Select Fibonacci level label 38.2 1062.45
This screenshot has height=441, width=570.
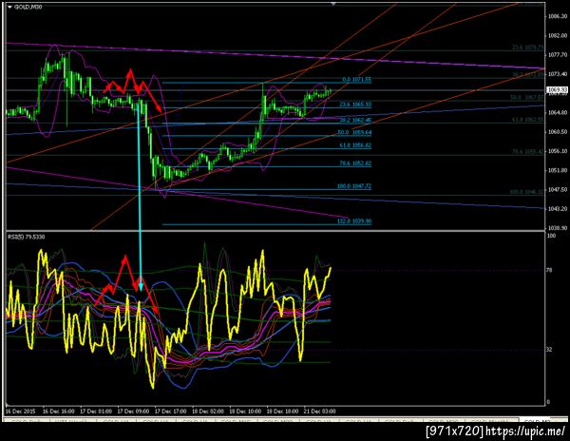[x=355, y=120]
